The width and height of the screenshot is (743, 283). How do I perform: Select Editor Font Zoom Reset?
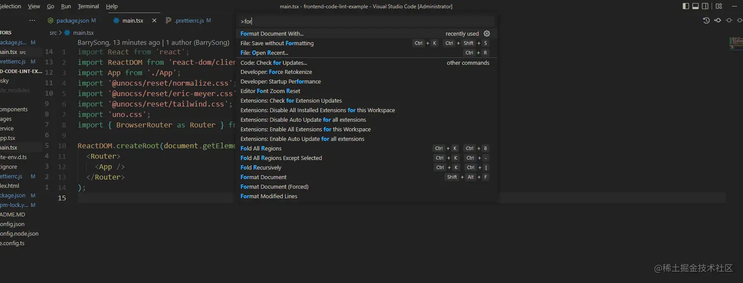click(366, 91)
